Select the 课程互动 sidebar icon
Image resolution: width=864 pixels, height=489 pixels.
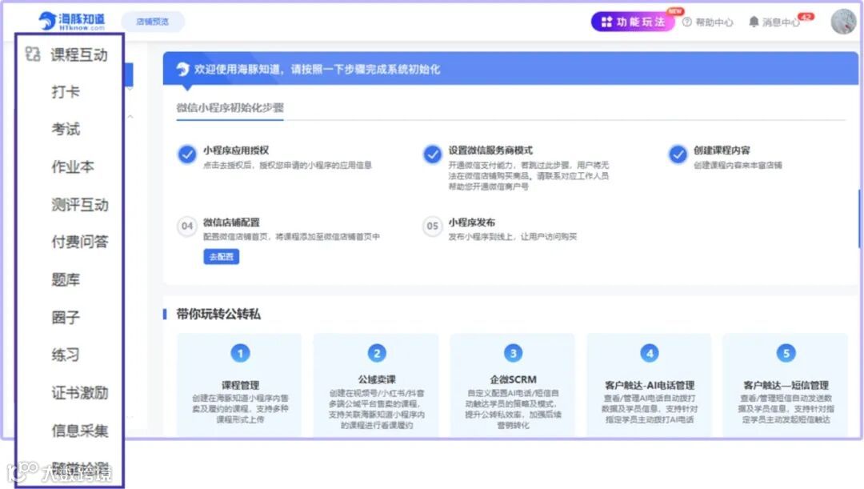click(x=33, y=55)
